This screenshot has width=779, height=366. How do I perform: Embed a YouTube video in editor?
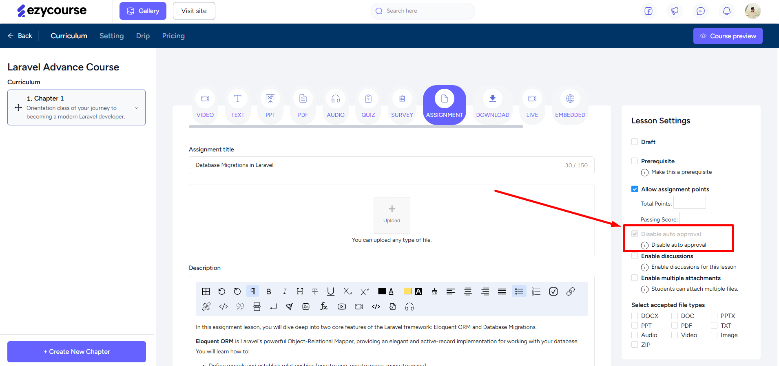pos(342,307)
